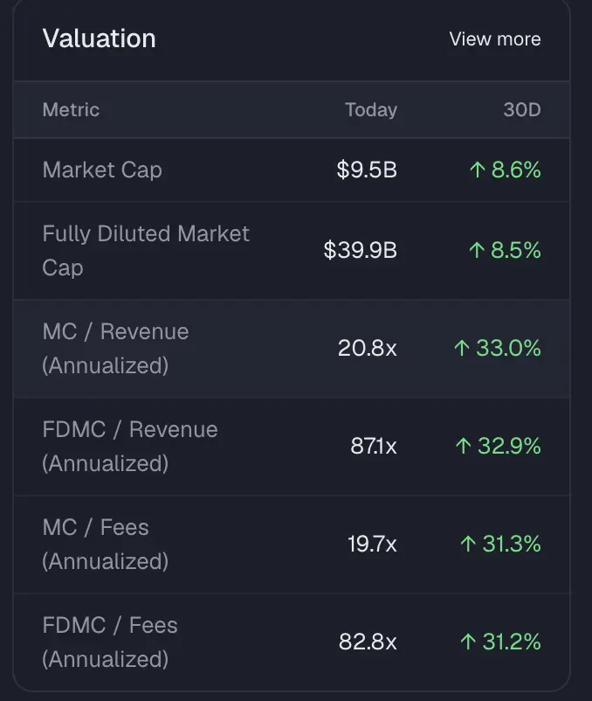592x701 pixels.
Task: Select FDMC / Fees (Annualized) row label
Action: 110,642
